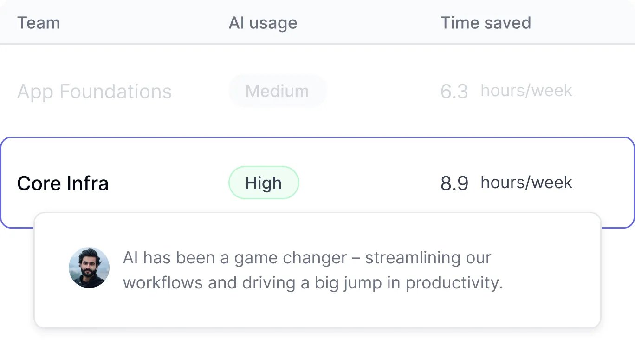635x340 pixels.
Task: Sort by the Team column header
Action: 39,23
